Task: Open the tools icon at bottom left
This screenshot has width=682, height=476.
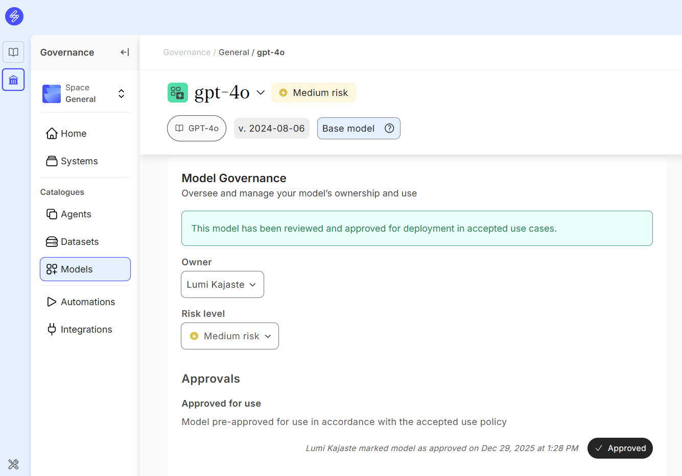Action: (x=13, y=464)
